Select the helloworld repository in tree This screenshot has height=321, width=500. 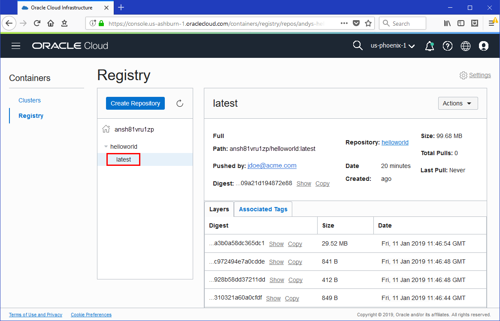124,147
